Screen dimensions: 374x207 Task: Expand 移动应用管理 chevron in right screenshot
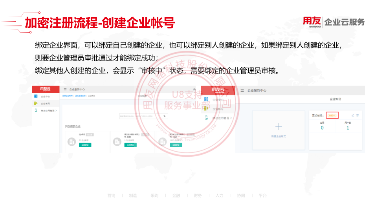tap(231, 118)
